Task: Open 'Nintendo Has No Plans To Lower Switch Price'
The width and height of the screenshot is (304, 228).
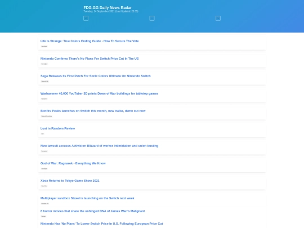Action: pyautogui.click(x=101, y=223)
